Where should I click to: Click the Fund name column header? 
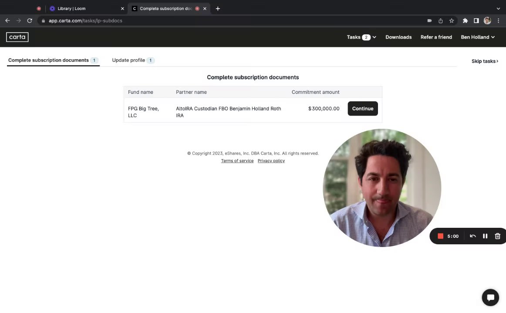(x=140, y=92)
